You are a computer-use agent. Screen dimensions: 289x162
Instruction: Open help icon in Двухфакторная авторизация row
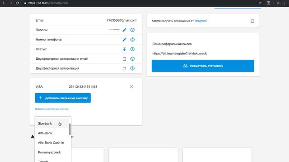[132, 68]
